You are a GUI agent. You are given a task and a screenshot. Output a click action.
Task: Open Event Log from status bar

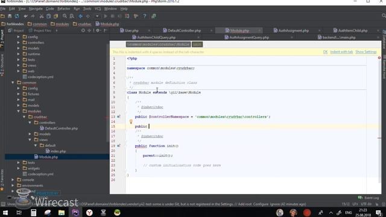(369, 198)
